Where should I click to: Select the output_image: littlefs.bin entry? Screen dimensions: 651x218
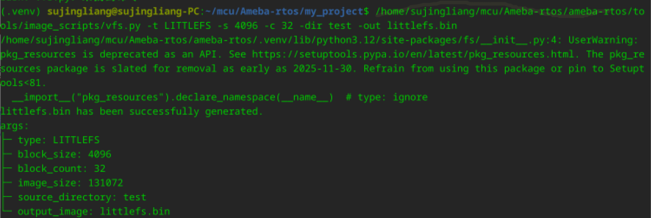tap(93, 211)
